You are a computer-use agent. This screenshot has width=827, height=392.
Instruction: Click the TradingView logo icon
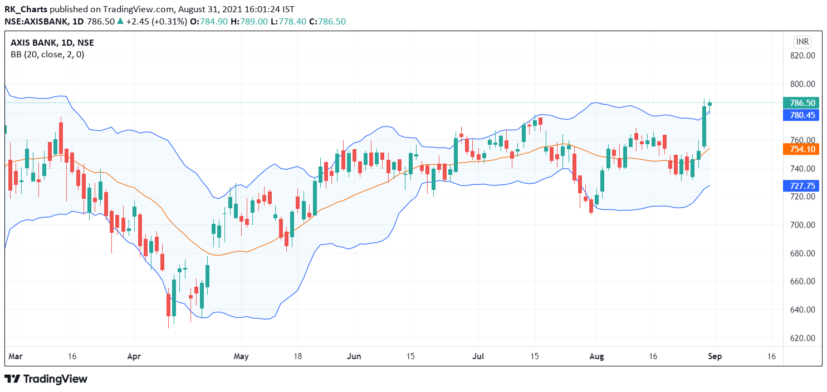12,379
